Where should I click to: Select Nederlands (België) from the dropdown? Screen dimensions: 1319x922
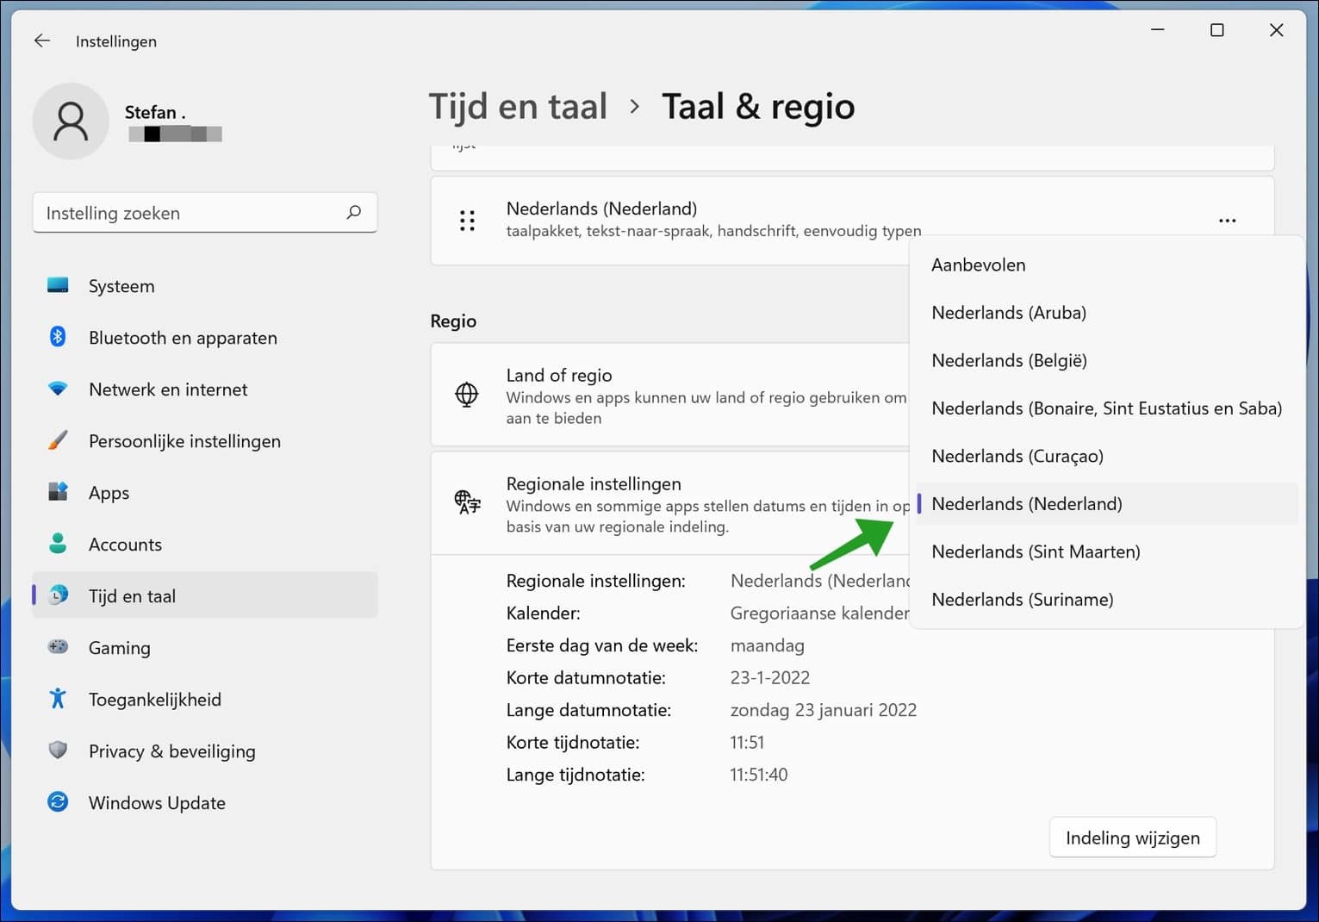pyautogui.click(x=1009, y=360)
